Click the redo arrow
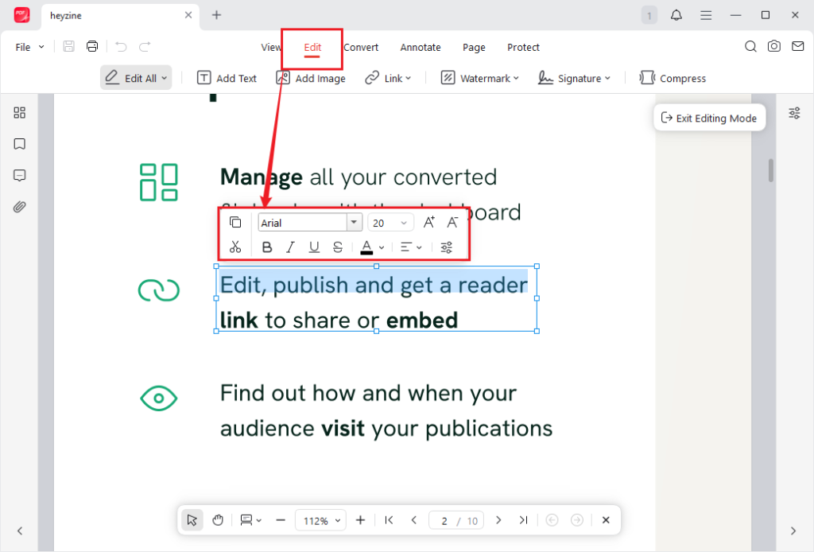 click(145, 47)
